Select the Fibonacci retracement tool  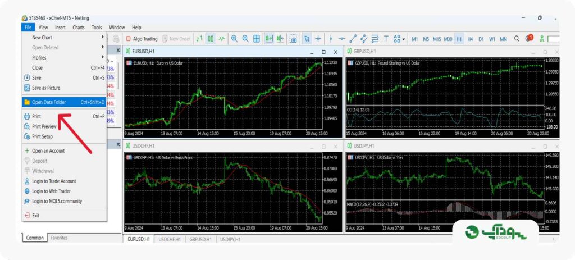coord(375,39)
